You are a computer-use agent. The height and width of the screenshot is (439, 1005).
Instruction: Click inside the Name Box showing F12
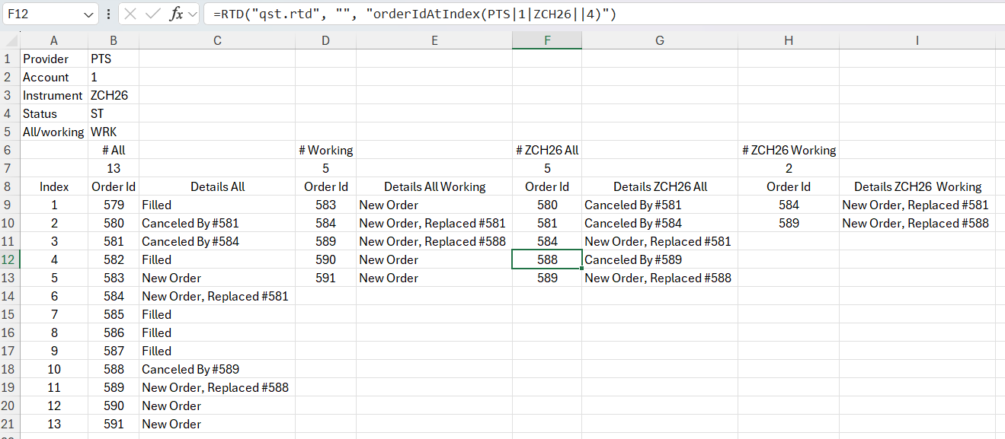[x=42, y=14]
